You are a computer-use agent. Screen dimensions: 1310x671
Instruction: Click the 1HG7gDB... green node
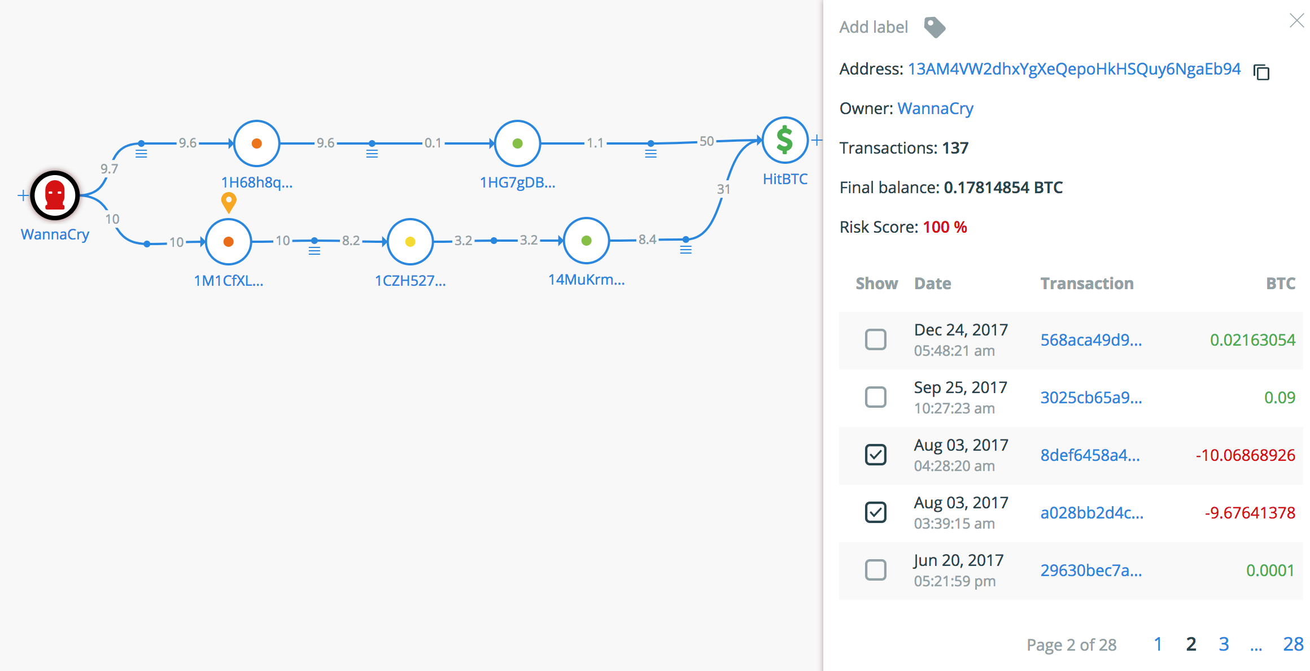click(x=517, y=143)
